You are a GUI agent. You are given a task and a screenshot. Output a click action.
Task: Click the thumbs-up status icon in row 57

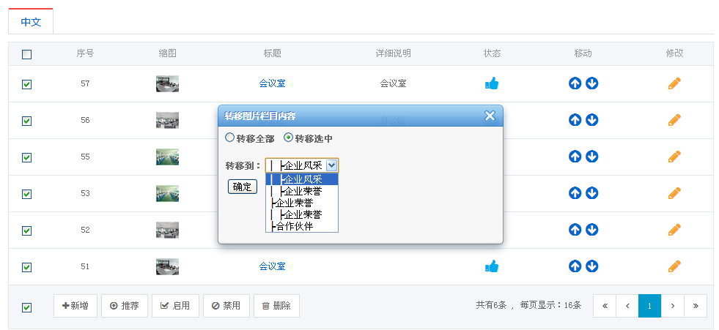pyautogui.click(x=492, y=83)
